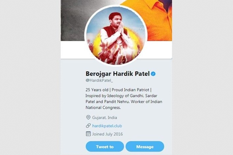Image resolution: width=233 pixels, height=155 pixels.
Task: Click the chain link icon
Action: pos(88,126)
